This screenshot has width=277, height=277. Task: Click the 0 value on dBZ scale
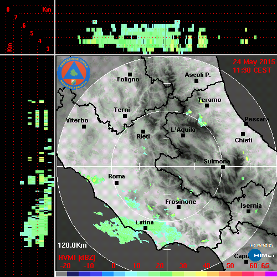114,266
